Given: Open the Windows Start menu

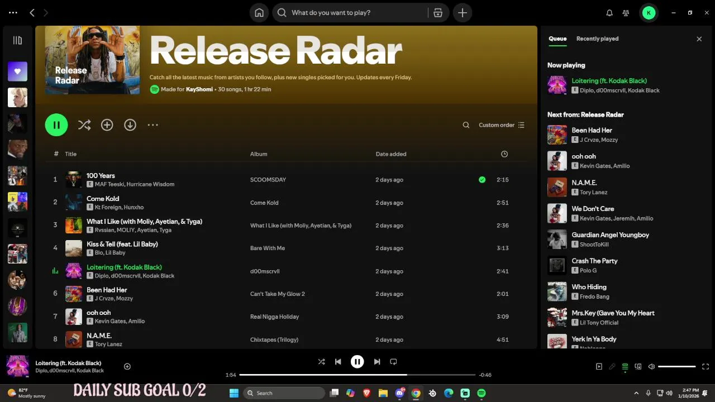Looking at the screenshot, I should (234, 393).
